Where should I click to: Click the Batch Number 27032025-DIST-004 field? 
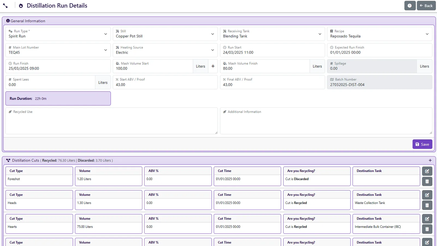380,82
